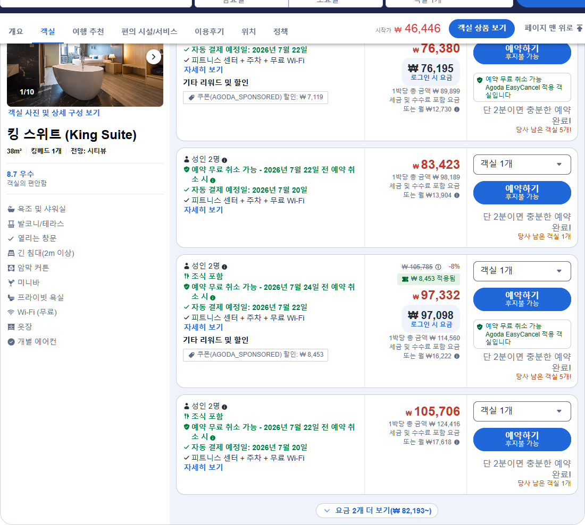Open the 이용후기 reviews tab
The image size is (585, 525).
pyautogui.click(x=210, y=32)
